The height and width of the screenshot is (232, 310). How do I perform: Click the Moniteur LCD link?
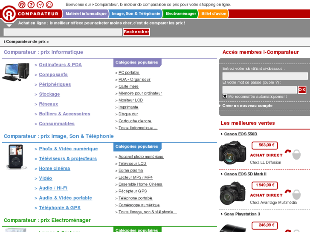(x=130, y=100)
